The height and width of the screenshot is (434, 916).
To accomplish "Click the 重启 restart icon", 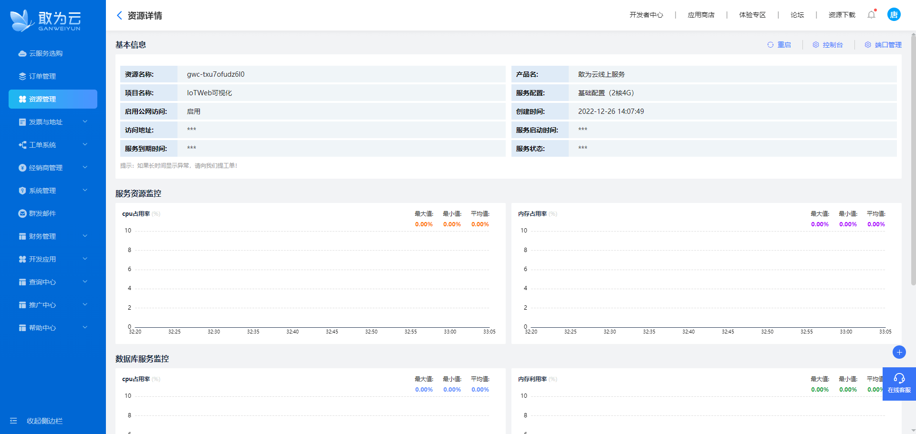I will click(770, 45).
